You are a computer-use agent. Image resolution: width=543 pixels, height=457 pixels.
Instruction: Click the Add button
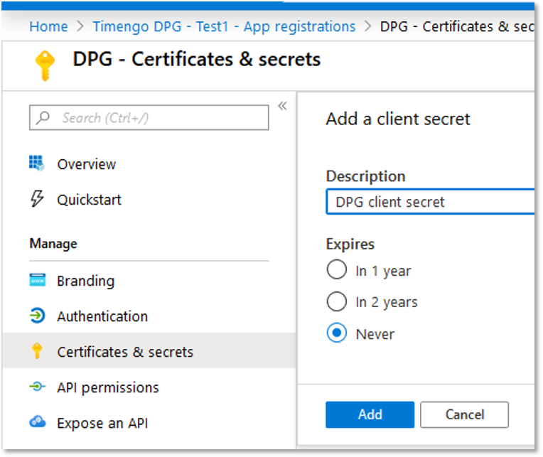click(370, 415)
